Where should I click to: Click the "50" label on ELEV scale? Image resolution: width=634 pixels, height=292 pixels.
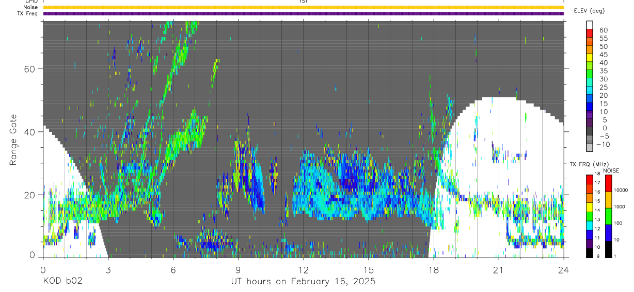603,46
